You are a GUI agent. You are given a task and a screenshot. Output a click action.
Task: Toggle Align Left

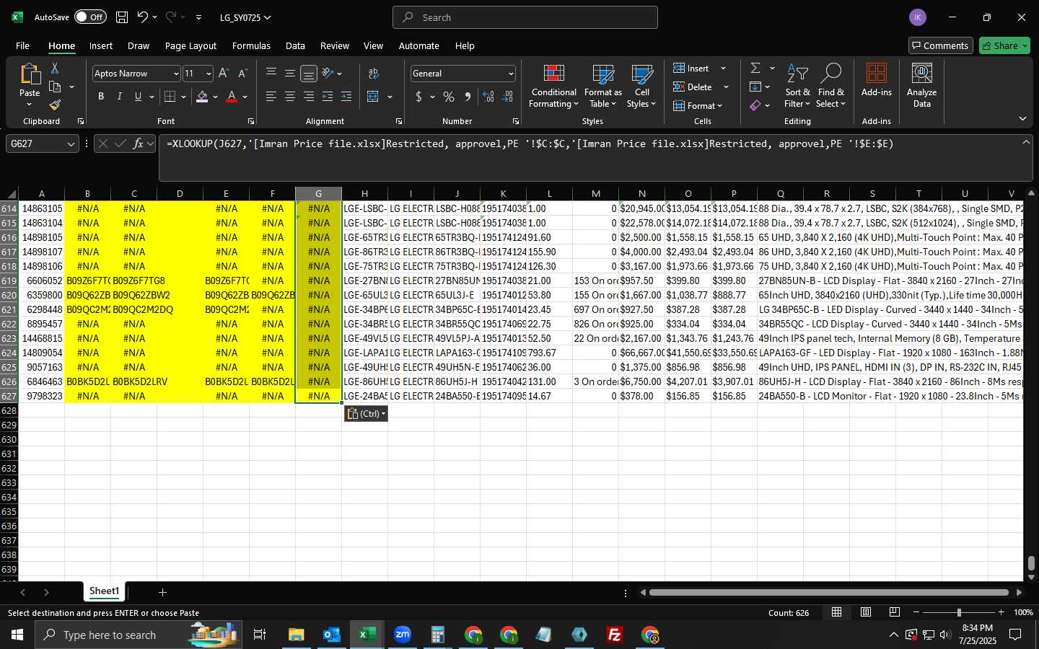[271, 97]
